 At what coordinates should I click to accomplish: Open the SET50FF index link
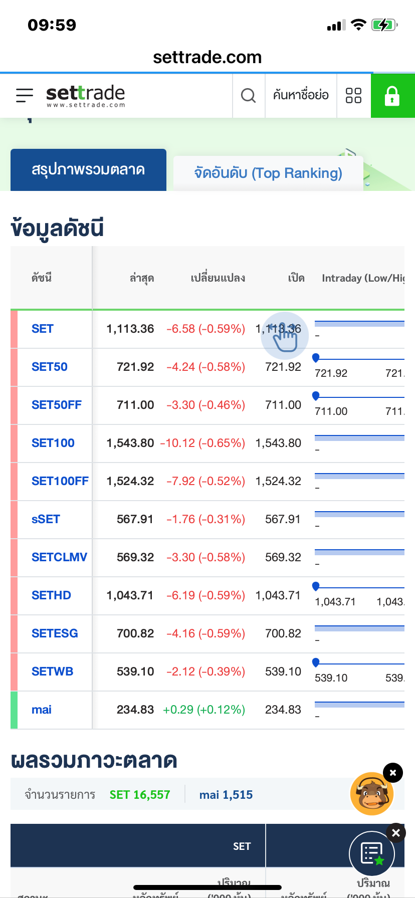coord(57,405)
